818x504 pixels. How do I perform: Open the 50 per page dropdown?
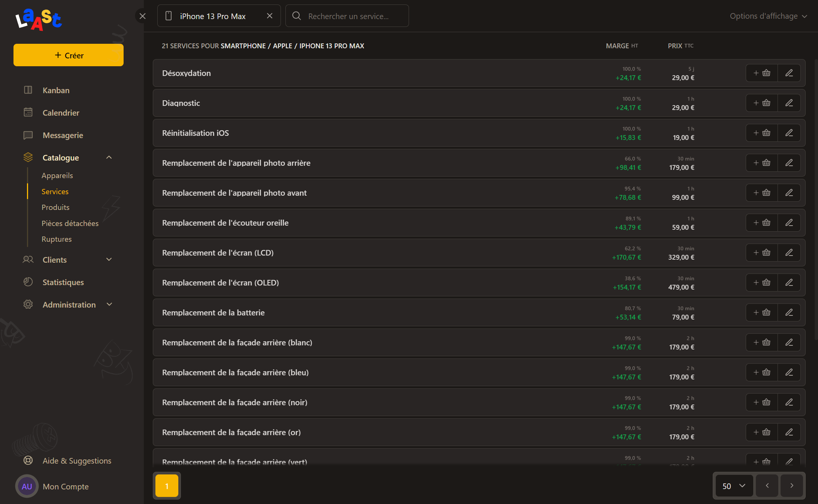point(734,486)
